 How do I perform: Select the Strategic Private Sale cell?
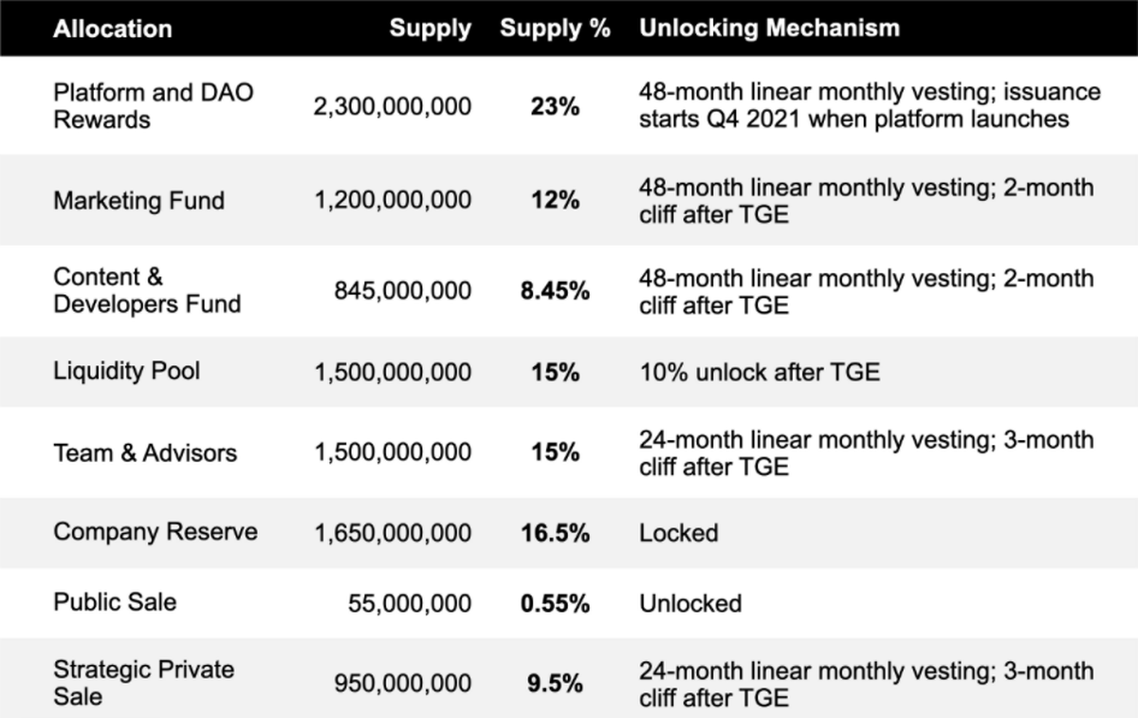pos(143,683)
